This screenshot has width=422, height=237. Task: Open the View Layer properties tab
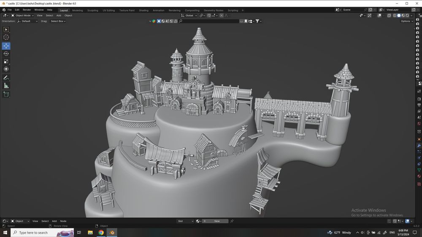point(419,112)
